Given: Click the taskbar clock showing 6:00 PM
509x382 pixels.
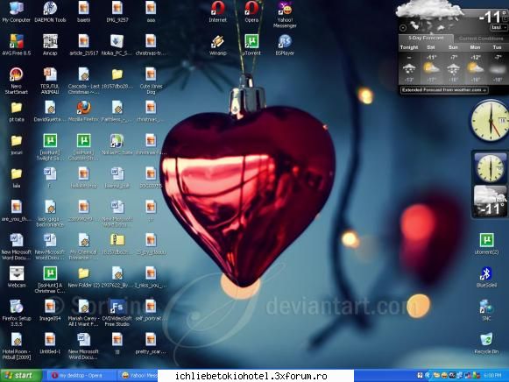Looking at the screenshot, I should pos(492,376).
